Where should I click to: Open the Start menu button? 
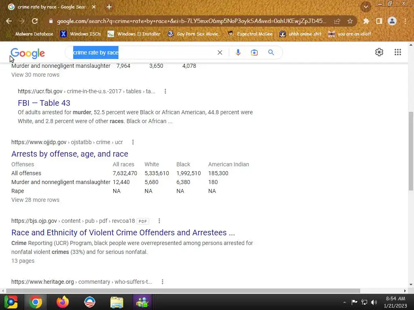[11, 302]
